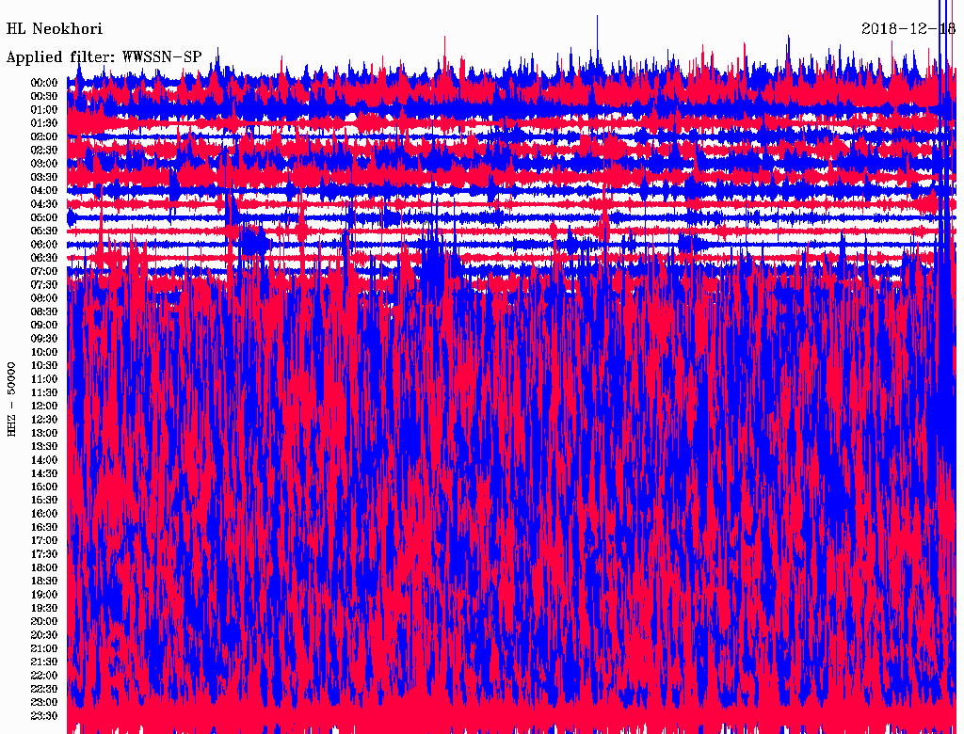The image size is (964, 734).
Task: Select the 14:00 time label
Action: pos(44,460)
